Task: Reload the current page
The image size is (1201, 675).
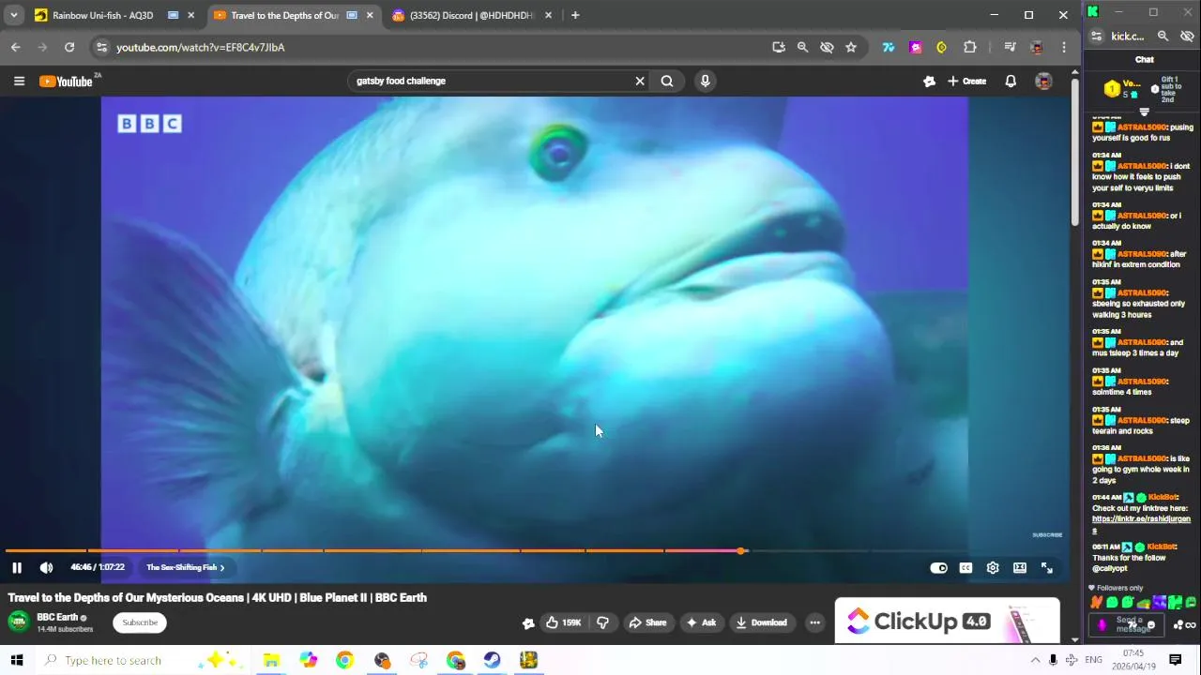Action: tap(69, 47)
